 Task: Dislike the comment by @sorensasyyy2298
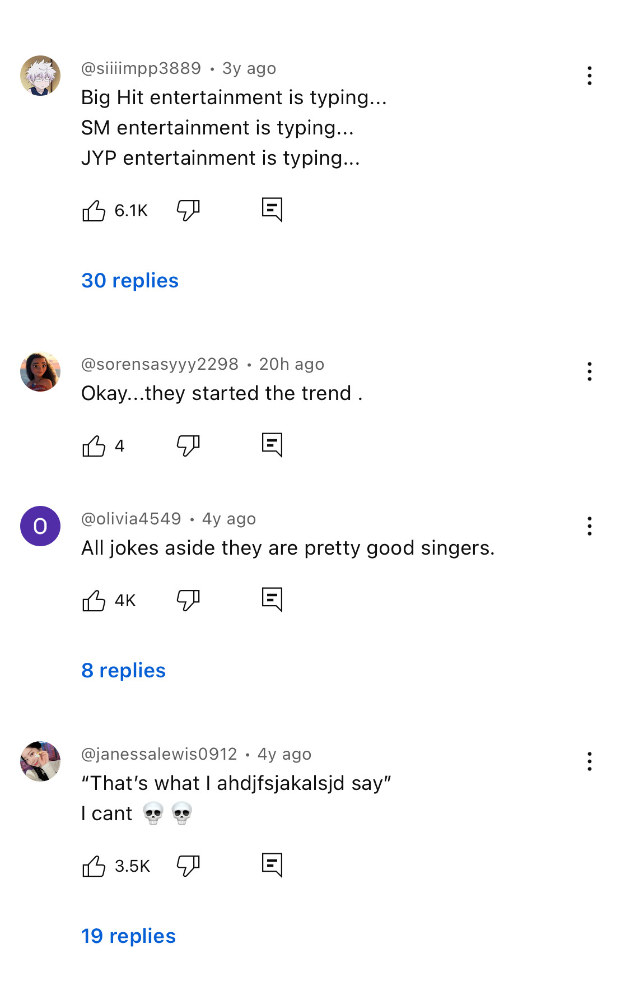coord(188,446)
